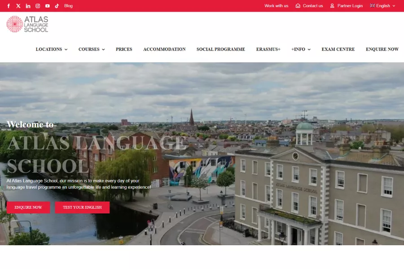Open the Instagram icon in top bar

[38, 6]
